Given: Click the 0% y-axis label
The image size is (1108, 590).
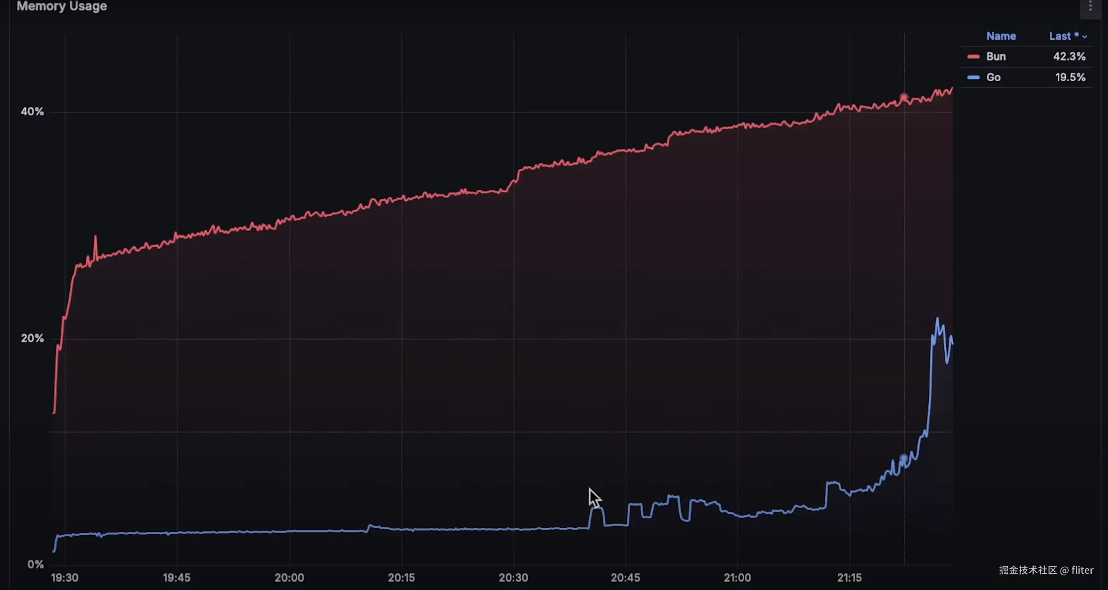Looking at the screenshot, I should point(35,564).
